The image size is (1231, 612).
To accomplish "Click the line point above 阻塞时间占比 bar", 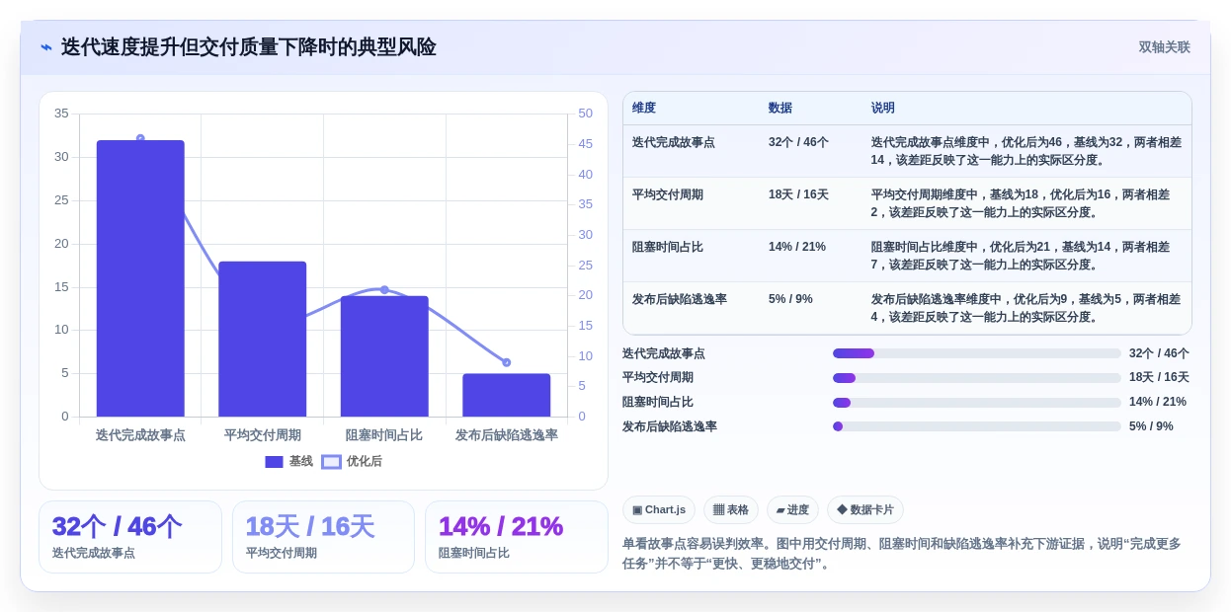I will 384,289.
